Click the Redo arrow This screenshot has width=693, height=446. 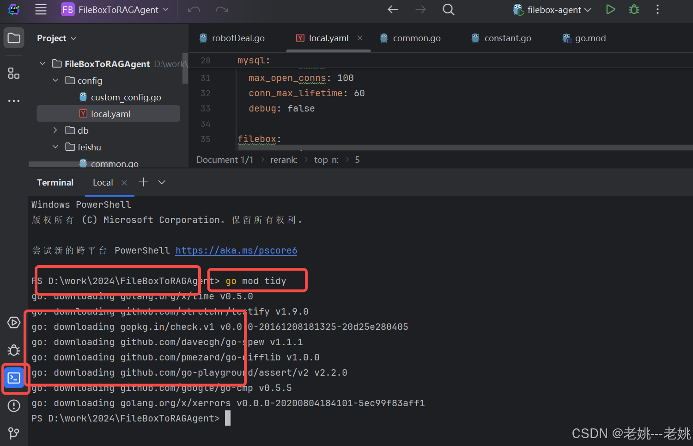click(x=222, y=10)
